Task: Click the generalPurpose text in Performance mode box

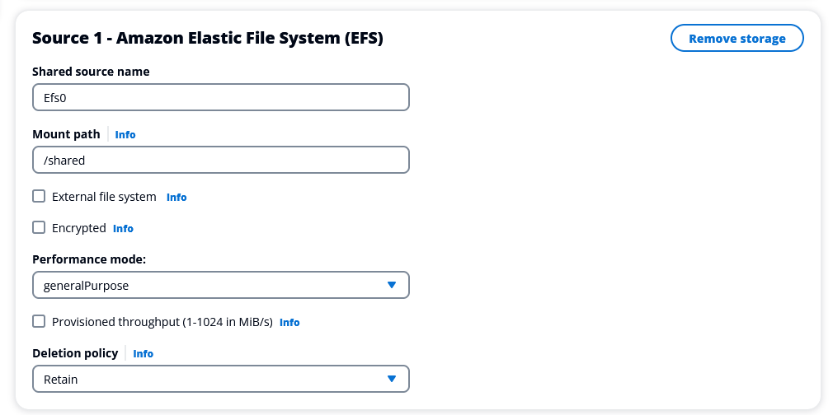Action: 87,286
